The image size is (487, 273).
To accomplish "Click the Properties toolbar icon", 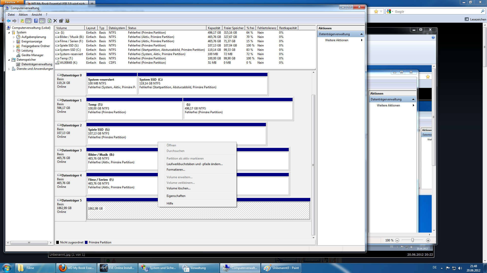I will click(61, 21).
